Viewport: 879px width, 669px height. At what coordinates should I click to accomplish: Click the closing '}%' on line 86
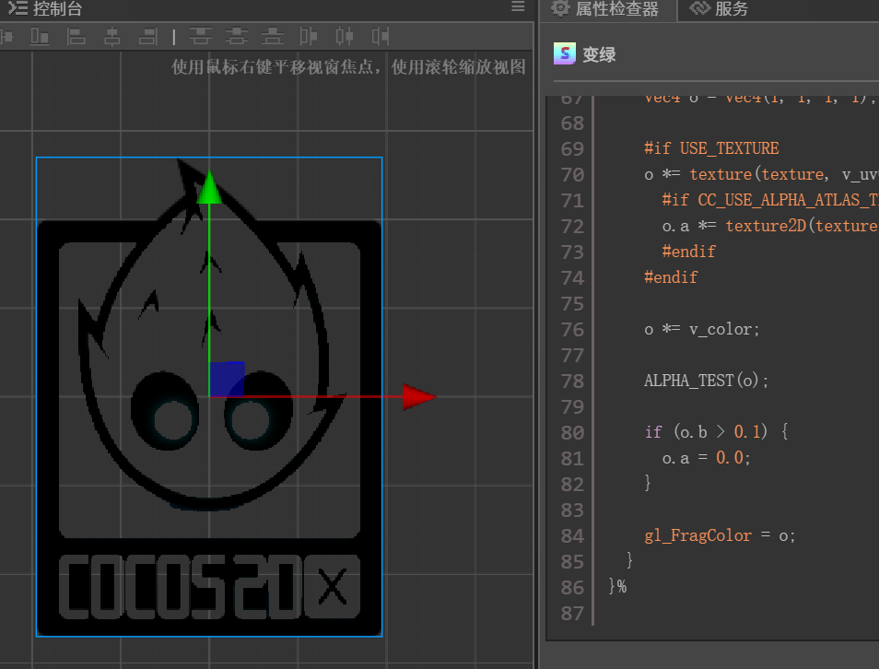[617, 587]
